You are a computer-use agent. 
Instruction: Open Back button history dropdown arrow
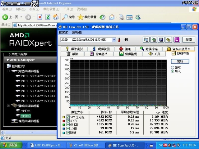(21, 17)
